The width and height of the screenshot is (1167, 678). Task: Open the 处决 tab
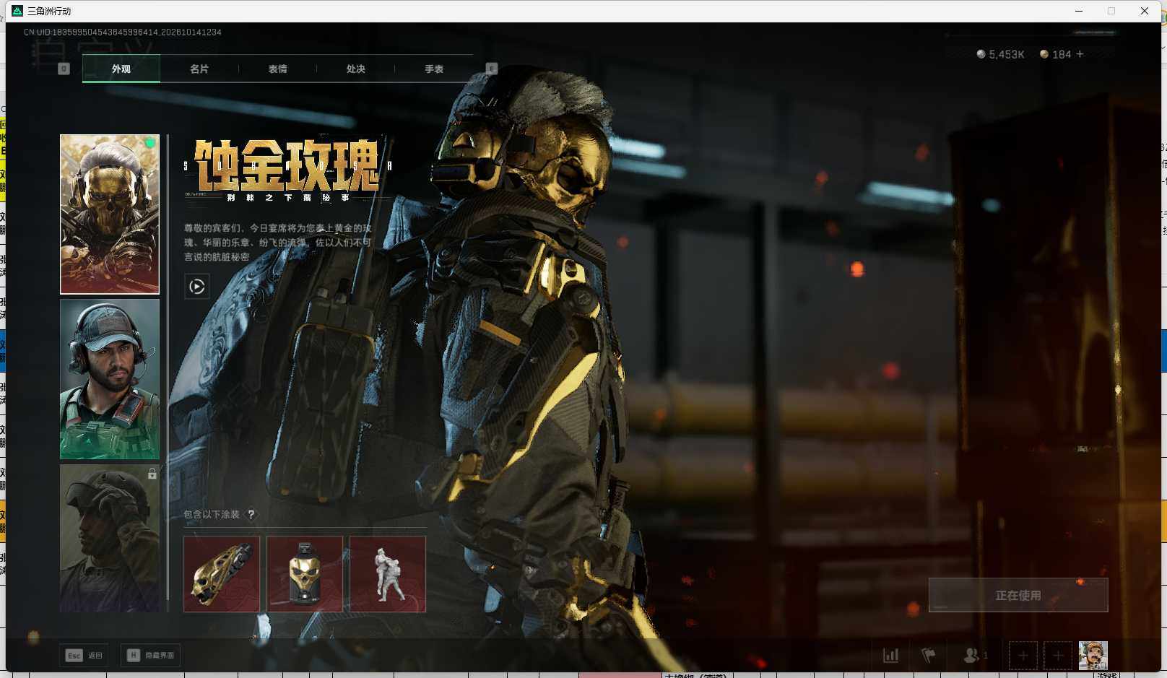point(355,69)
